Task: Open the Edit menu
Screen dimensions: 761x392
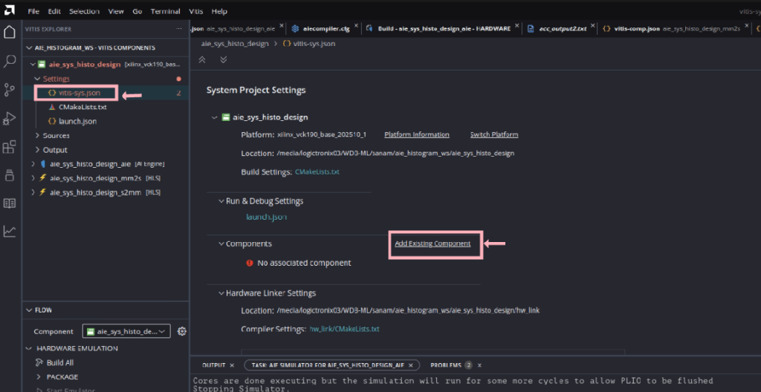Action: click(54, 11)
